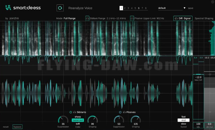Change Mode Full Range setting
Viewport: 215px width, 130px height.
pyautogui.click(x=70, y=18)
